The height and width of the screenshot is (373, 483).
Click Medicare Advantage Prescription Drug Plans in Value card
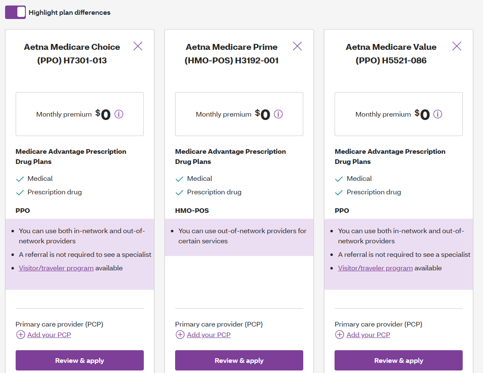coord(390,156)
